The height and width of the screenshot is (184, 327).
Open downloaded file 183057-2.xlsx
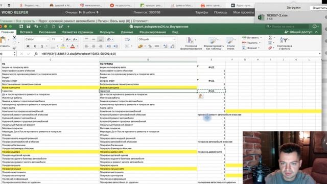point(277,15)
